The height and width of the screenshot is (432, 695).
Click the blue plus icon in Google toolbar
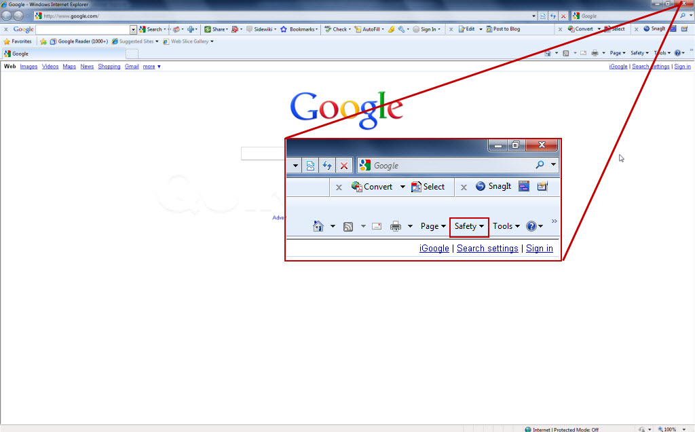click(x=191, y=29)
